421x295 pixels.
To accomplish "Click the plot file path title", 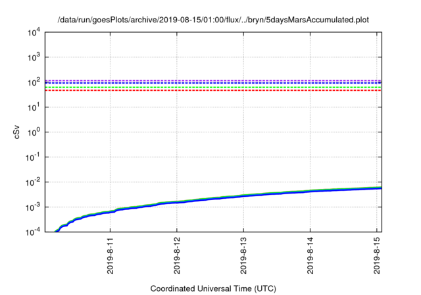I will click(x=213, y=20).
